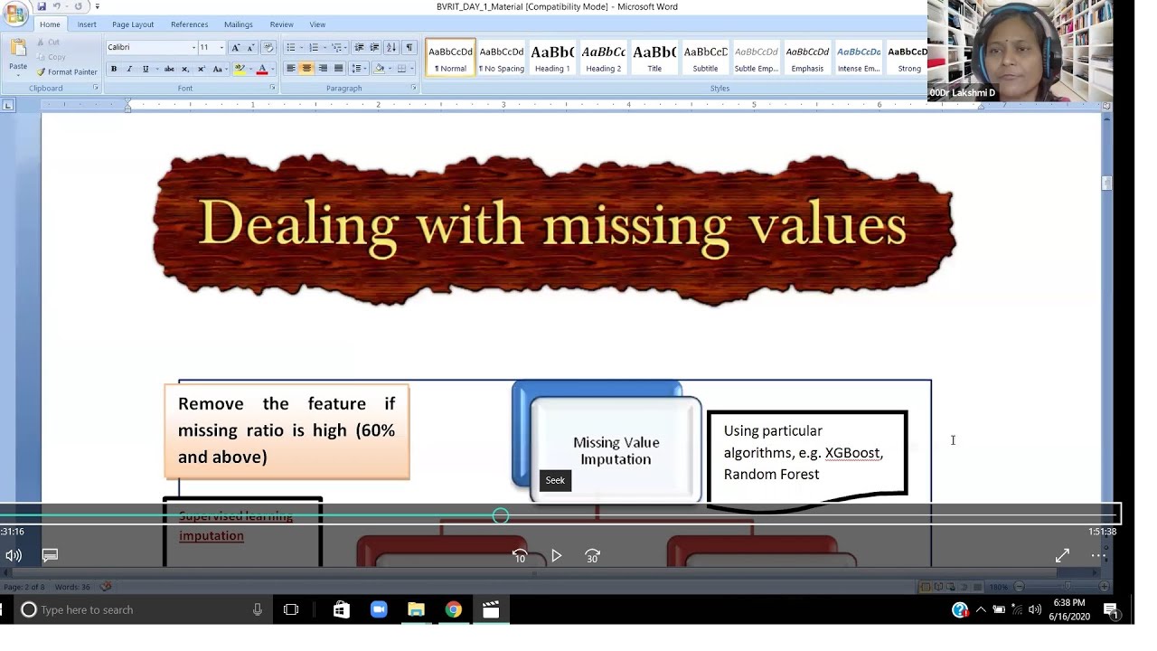Play the video
The image size is (1157, 651).
click(556, 556)
